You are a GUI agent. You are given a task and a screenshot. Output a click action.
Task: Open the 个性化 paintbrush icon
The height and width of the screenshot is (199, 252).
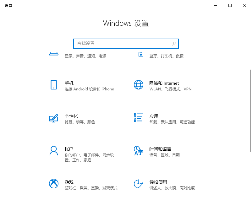tap(54, 118)
